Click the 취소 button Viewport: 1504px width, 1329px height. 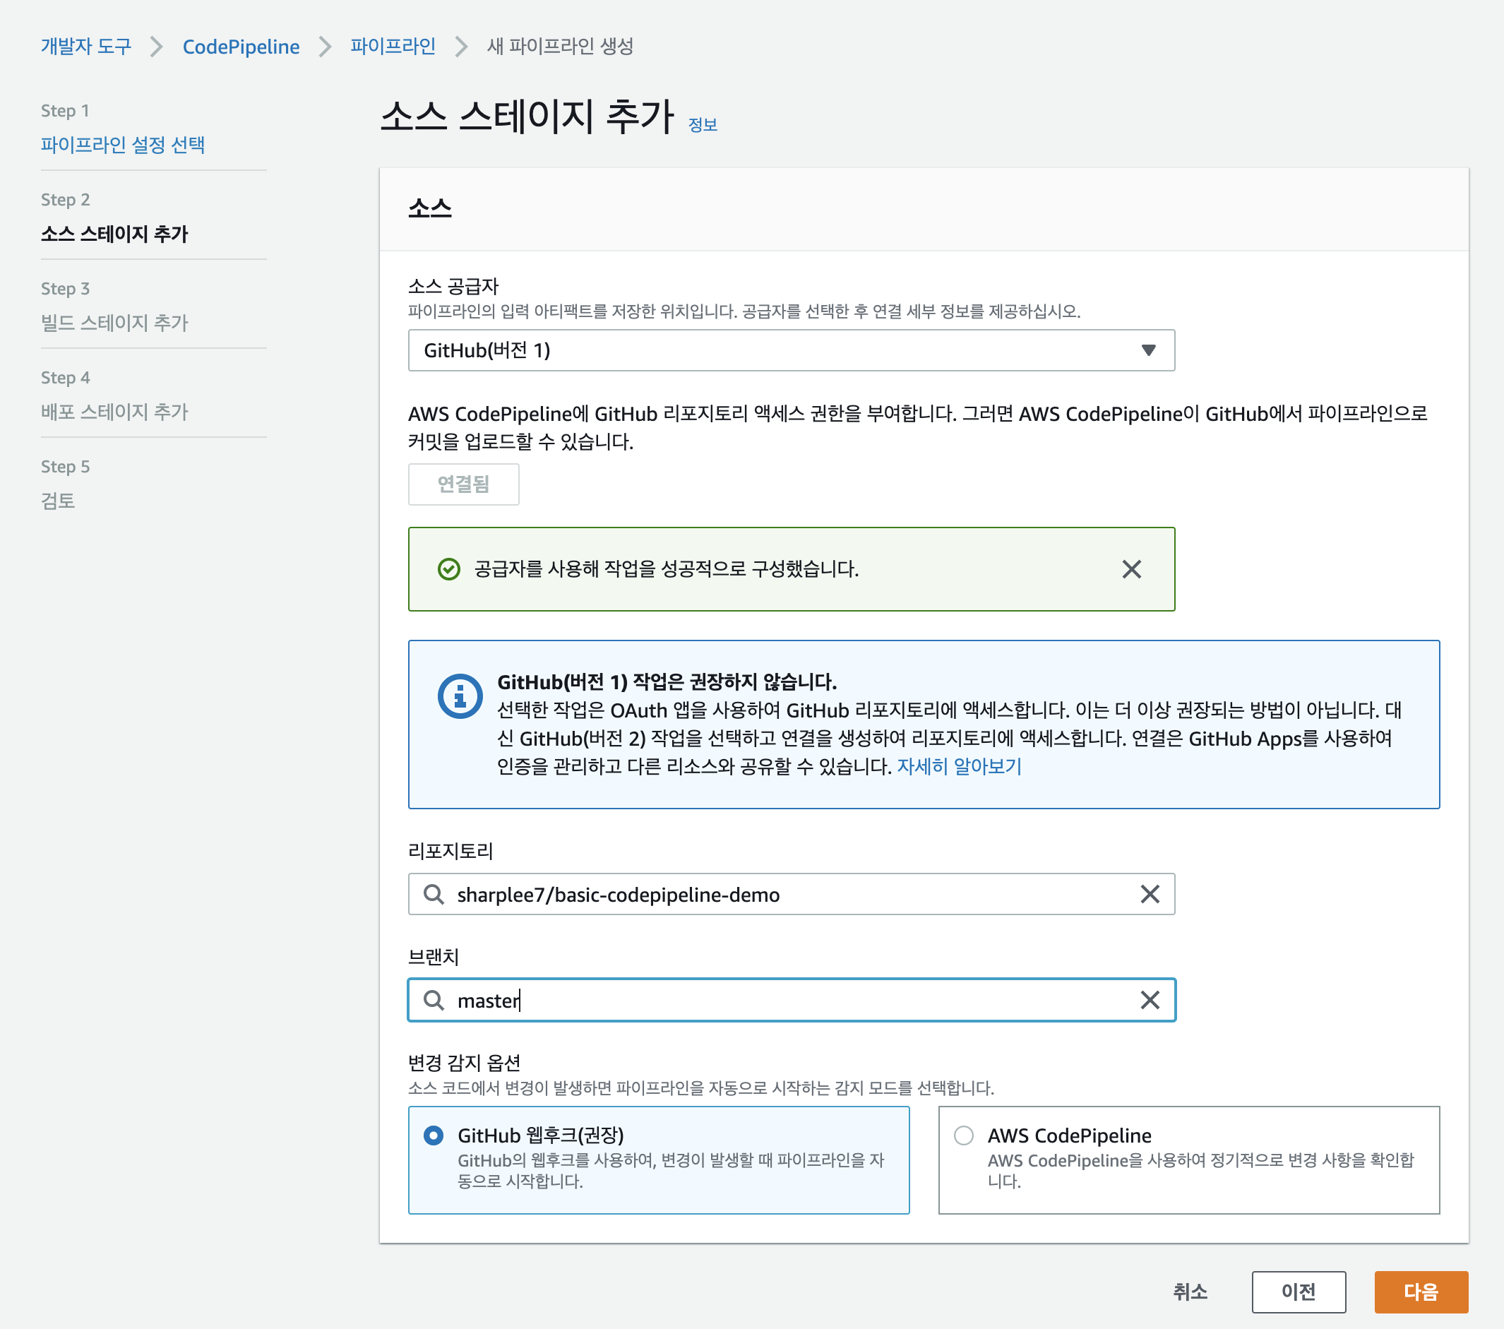click(1190, 1292)
